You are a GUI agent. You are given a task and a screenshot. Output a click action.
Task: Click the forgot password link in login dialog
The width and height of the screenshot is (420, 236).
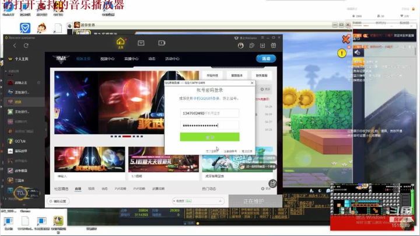pyautogui.click(x=211, y=151)
